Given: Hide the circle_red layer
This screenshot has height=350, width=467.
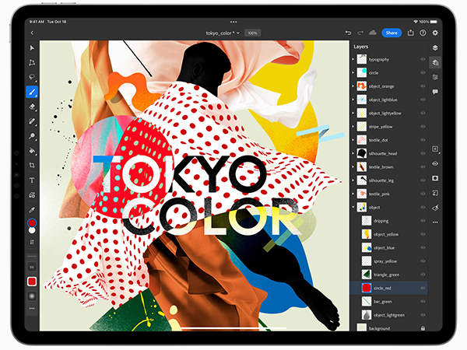Looking at the screenshot, I should point(423,288).
